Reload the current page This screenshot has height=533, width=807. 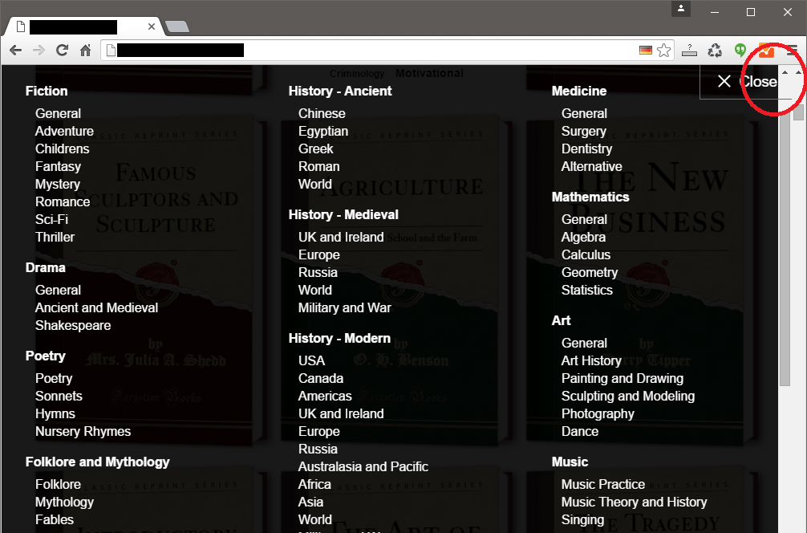(61, 50)
